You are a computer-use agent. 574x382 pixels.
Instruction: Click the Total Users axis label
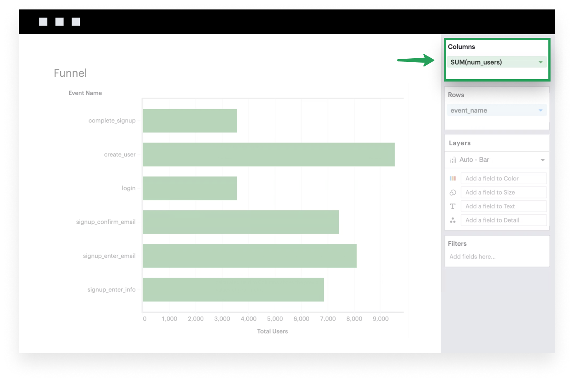272,332
